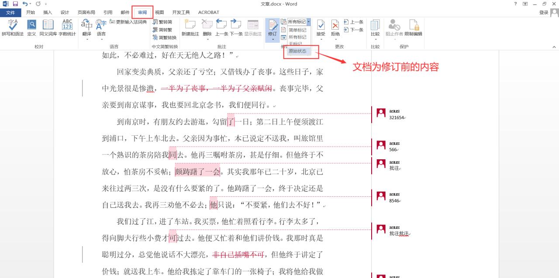Click 更新输入法词典 button

128,22
